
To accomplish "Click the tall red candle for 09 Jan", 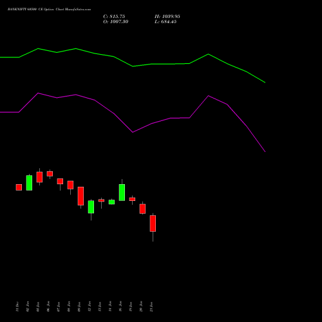I will [x=80, y=196].
